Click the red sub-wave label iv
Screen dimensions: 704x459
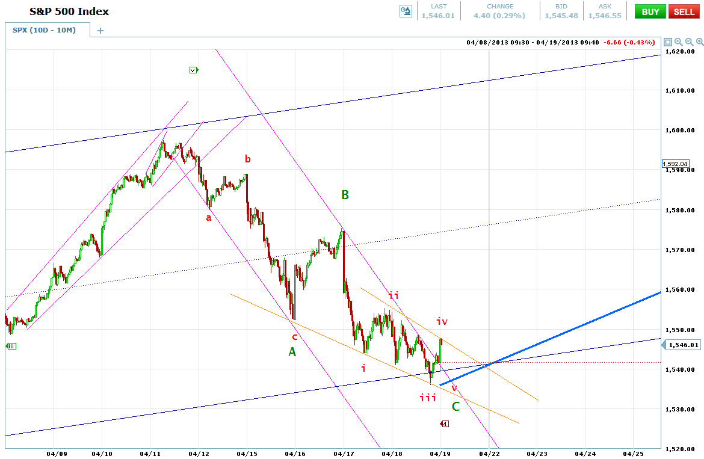442,321
